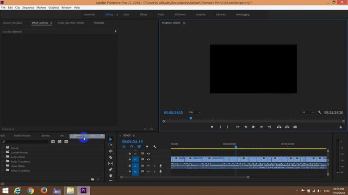
Task: Step back one frame
Action: click(x=246, y=127)
